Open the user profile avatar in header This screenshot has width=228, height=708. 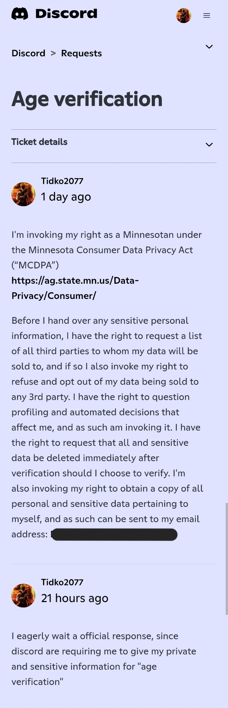(x=184, y=16)
